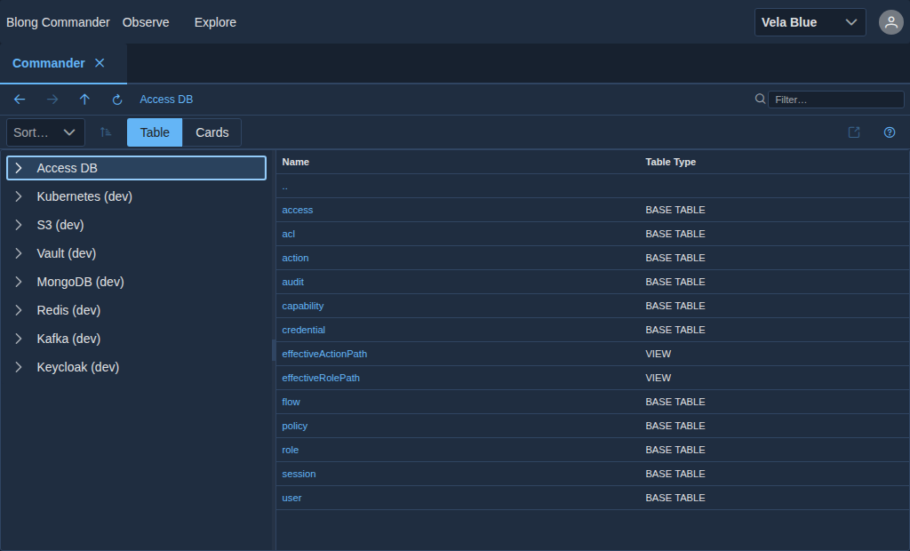Click VIEW type in effectiveRolePath row
910x551 pixels.
tap(659, 378)
